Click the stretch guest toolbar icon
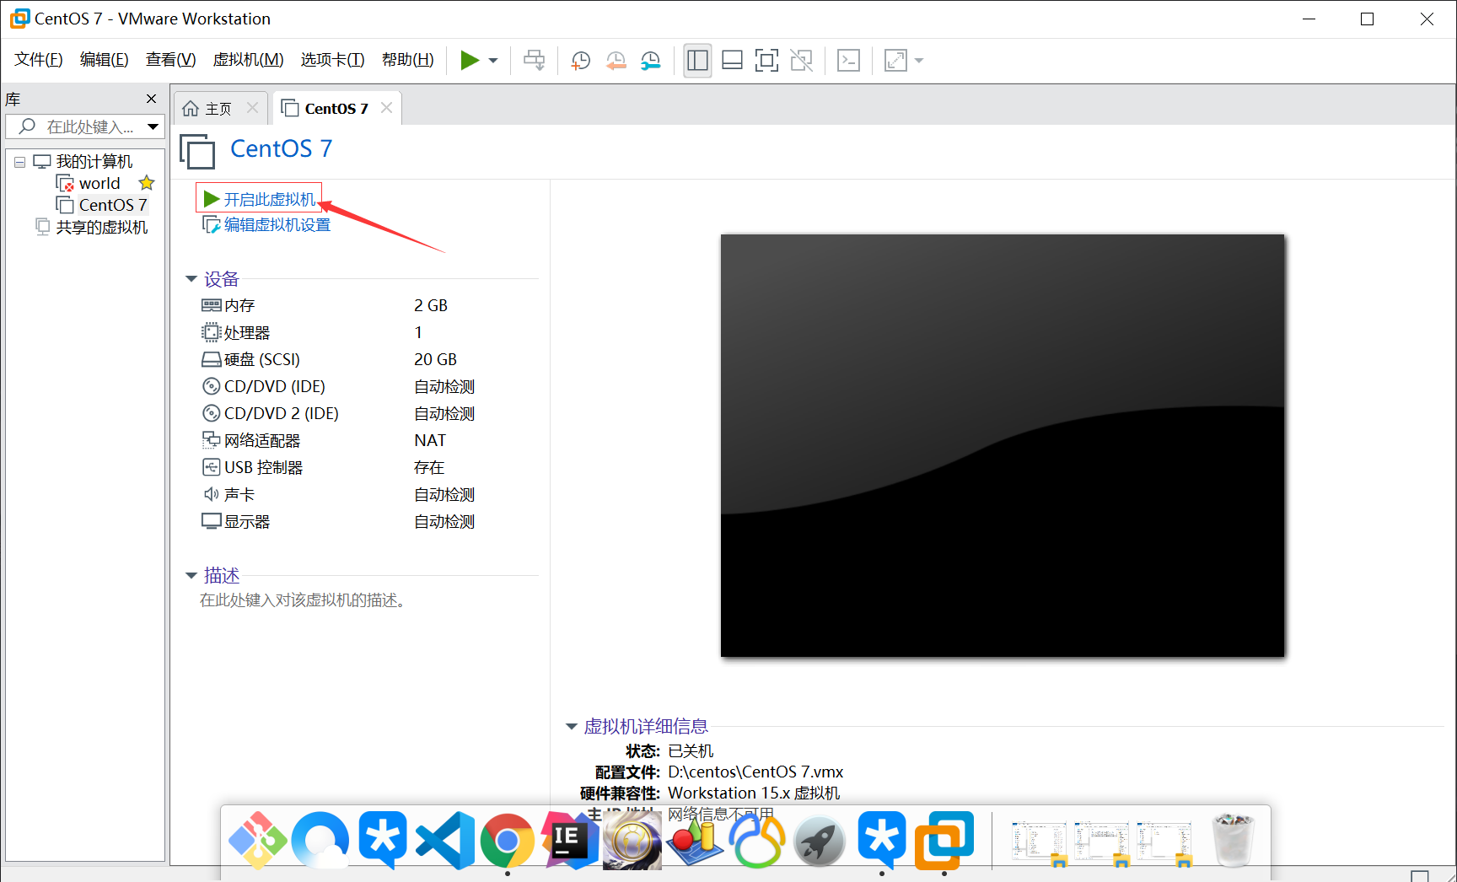 coord(895,60)
